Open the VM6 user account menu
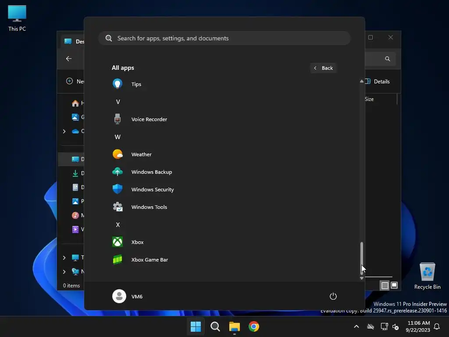The width and height of the screenshot is (449, 337). click(x=128, y=296)
